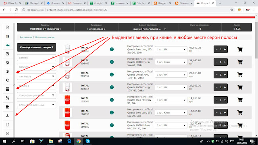Screen dimensions: 258x145
Task: Open Microsoft Edge from taskbar
Action: 69,141
